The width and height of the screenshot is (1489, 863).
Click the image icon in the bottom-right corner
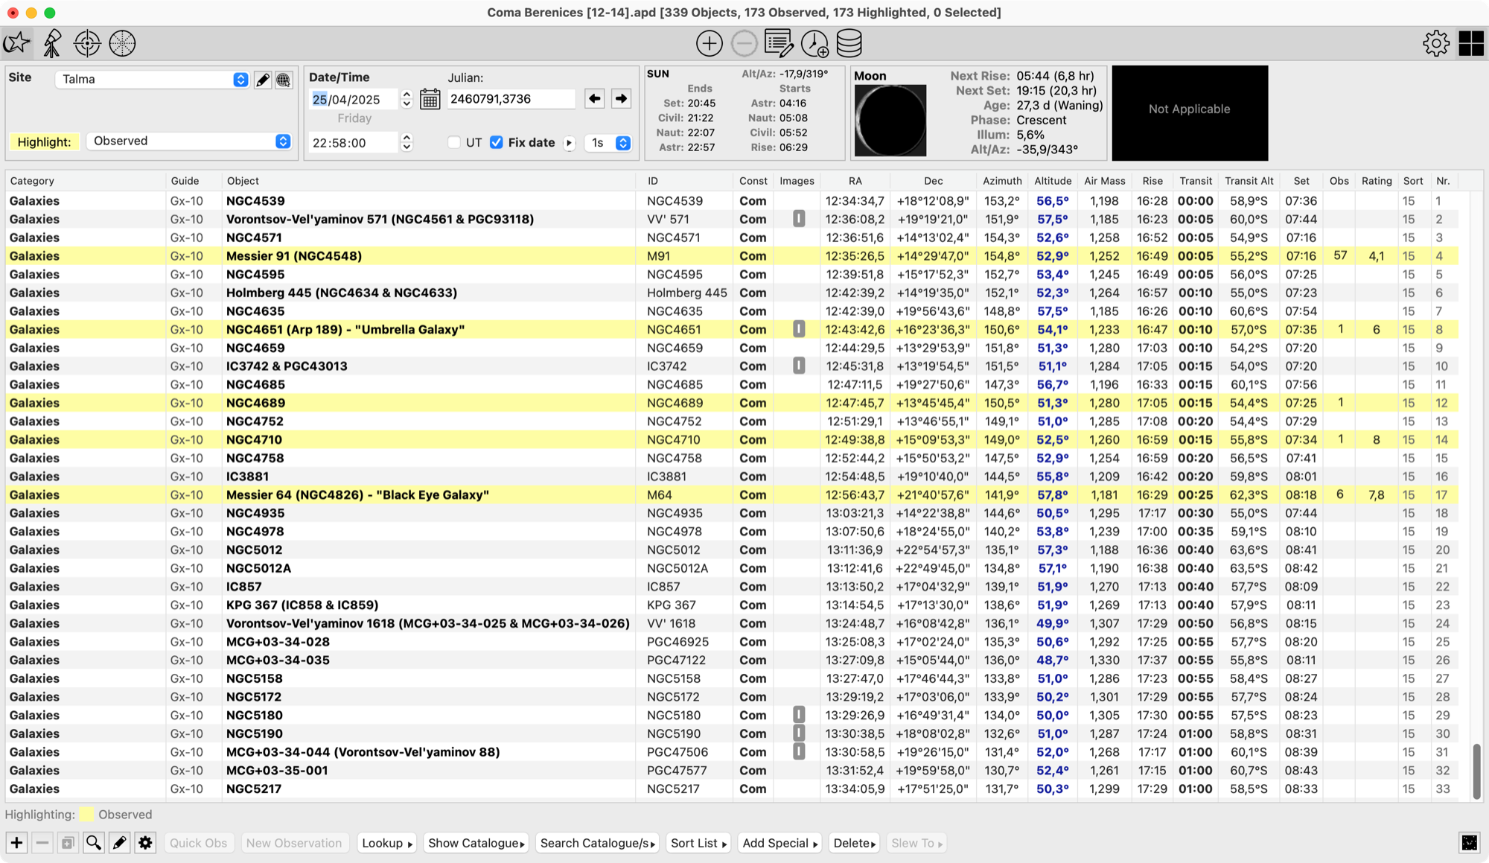coord(1470,842)
